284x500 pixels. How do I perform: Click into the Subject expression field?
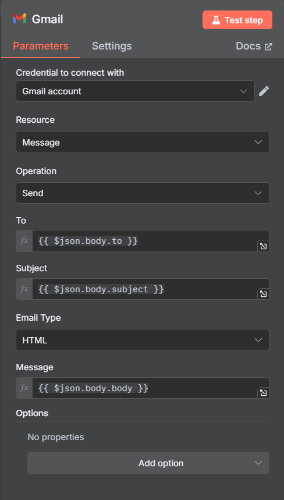coord(145,289)
